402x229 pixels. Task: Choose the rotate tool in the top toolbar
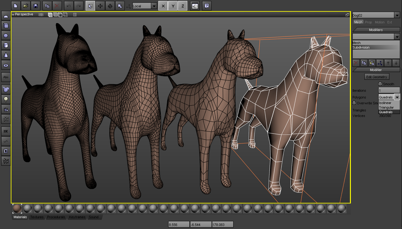(110, 6)
